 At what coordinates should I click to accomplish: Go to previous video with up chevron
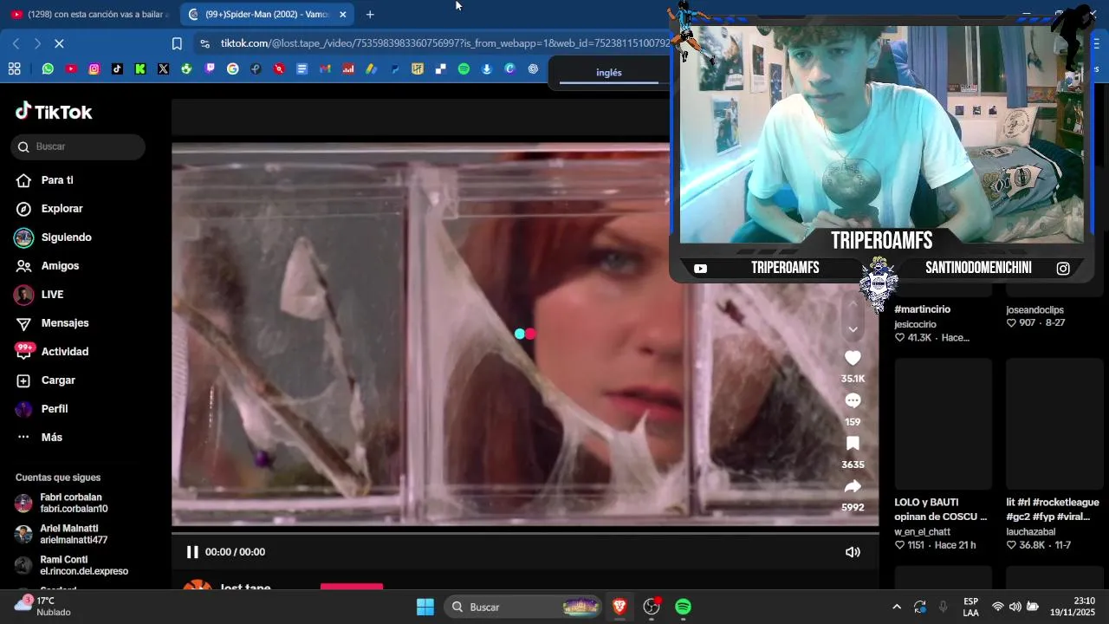(853, 302)
